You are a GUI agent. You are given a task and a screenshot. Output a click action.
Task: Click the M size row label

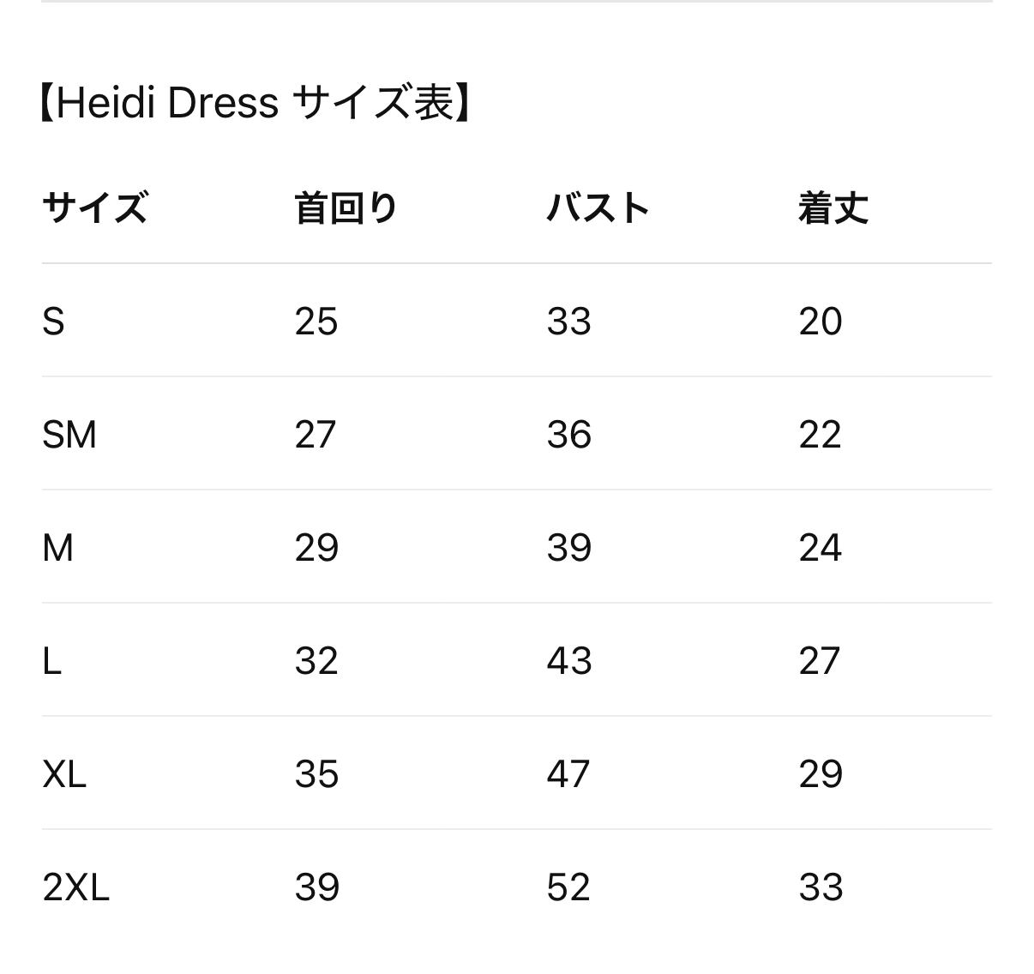point(57,548)
